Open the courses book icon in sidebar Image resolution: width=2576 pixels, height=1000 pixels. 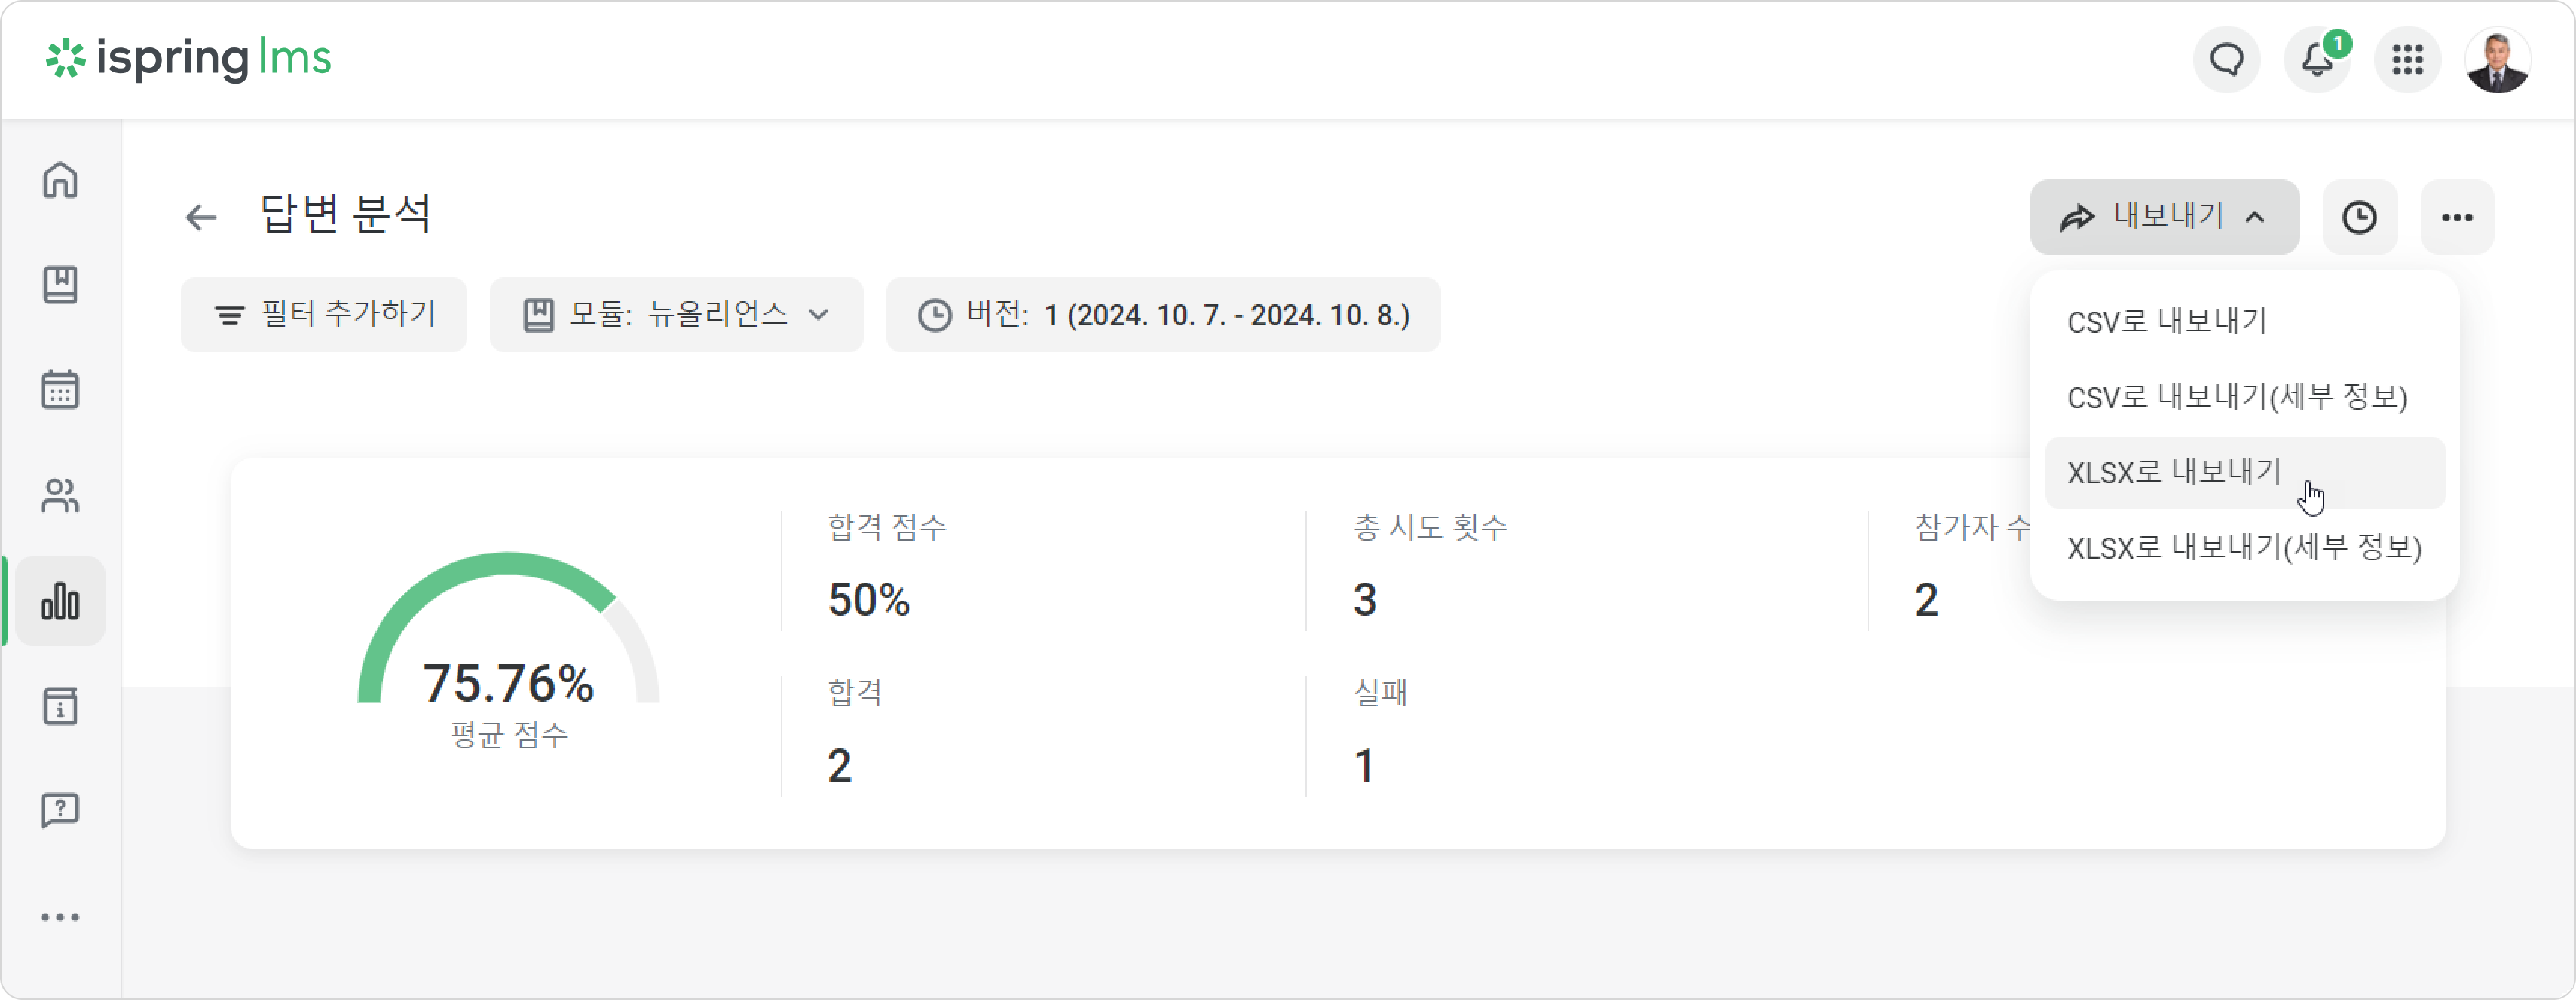(x=60, y=285)
